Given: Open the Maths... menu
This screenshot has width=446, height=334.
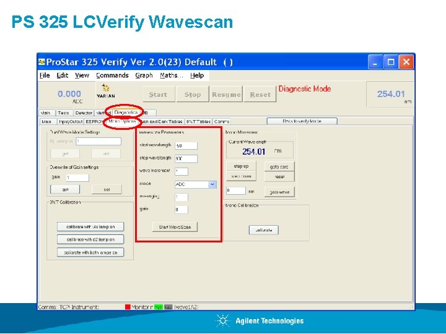Looking at the screenshot, I should pos(172,75).
